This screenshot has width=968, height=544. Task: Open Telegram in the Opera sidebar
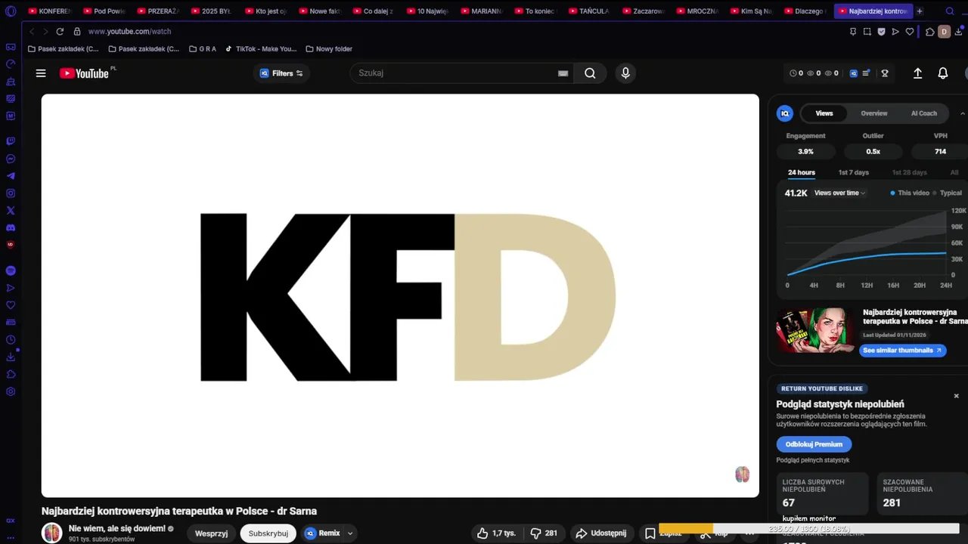(11, 176)
